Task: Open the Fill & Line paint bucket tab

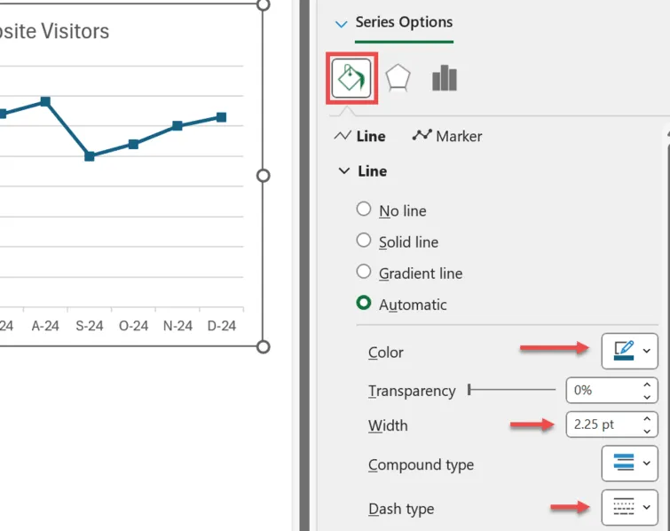Action: [351, 78]
